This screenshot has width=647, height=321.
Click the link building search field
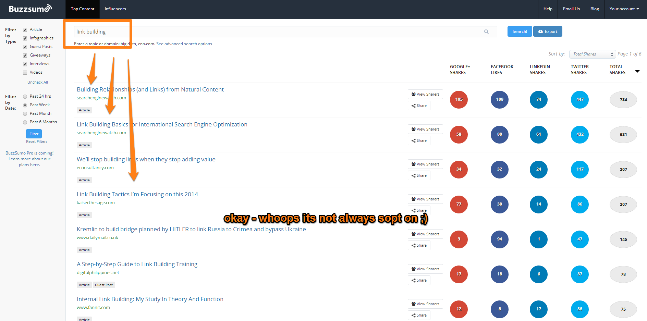[x=274, y=32]
